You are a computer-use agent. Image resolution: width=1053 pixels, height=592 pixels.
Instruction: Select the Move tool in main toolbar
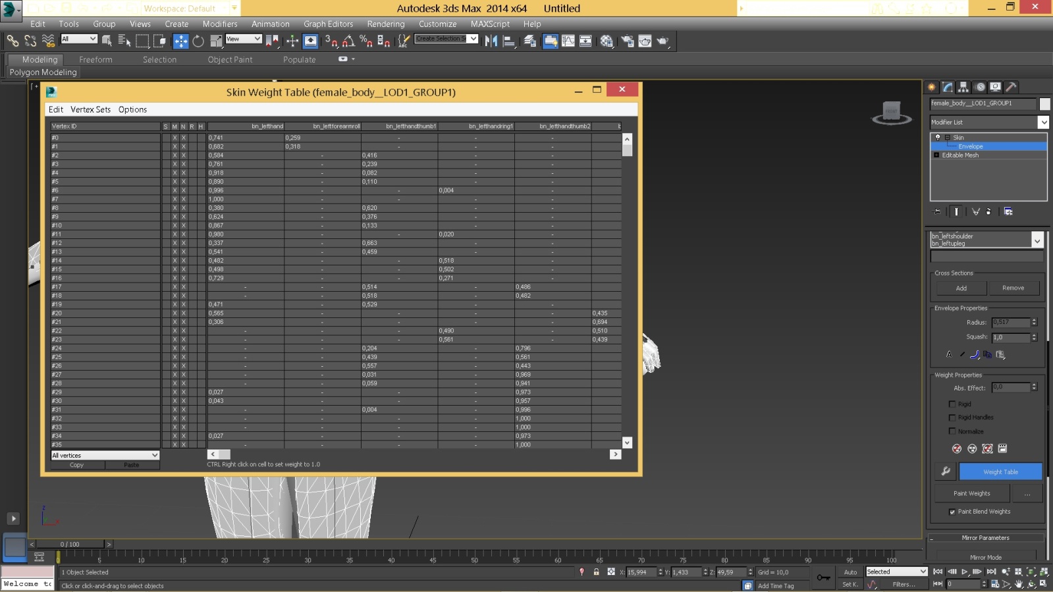(x=180, y=41)
